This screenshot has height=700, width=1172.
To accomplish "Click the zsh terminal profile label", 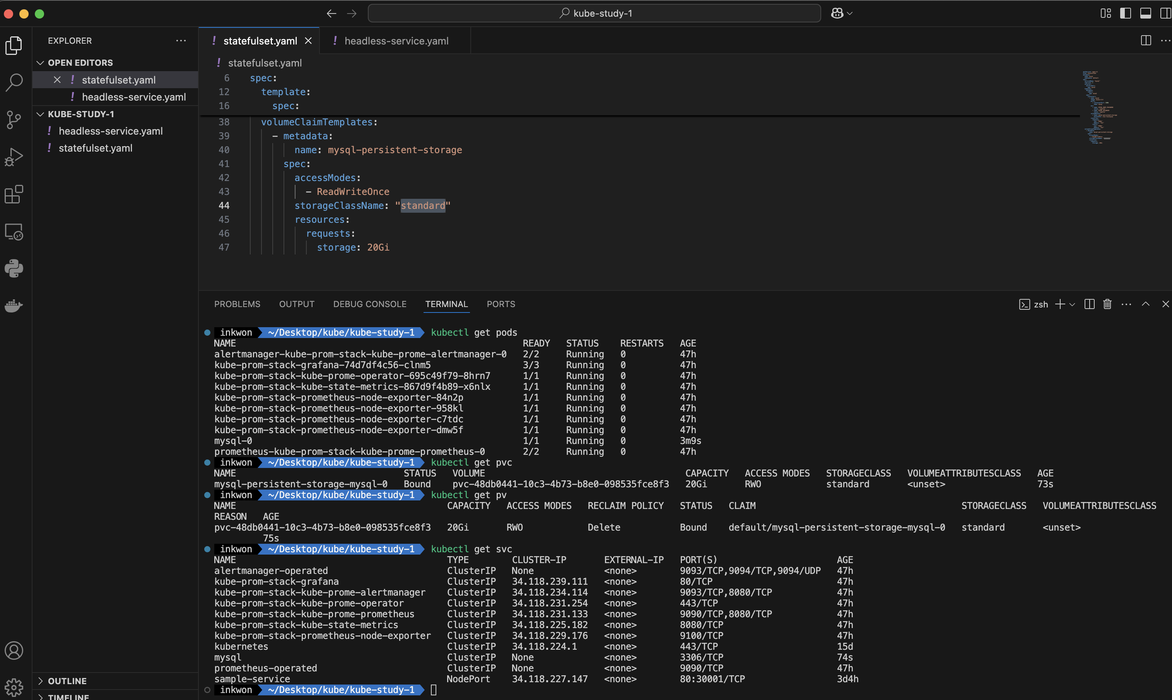I will pyautogui.click(x=1034, y=305).
